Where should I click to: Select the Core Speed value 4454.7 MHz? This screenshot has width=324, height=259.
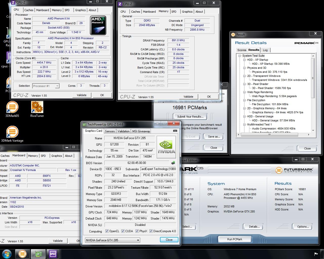(x=44, y=62)
